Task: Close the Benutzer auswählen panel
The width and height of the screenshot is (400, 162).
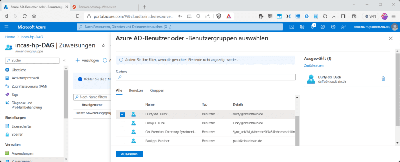Action: [x=391, y=38]
